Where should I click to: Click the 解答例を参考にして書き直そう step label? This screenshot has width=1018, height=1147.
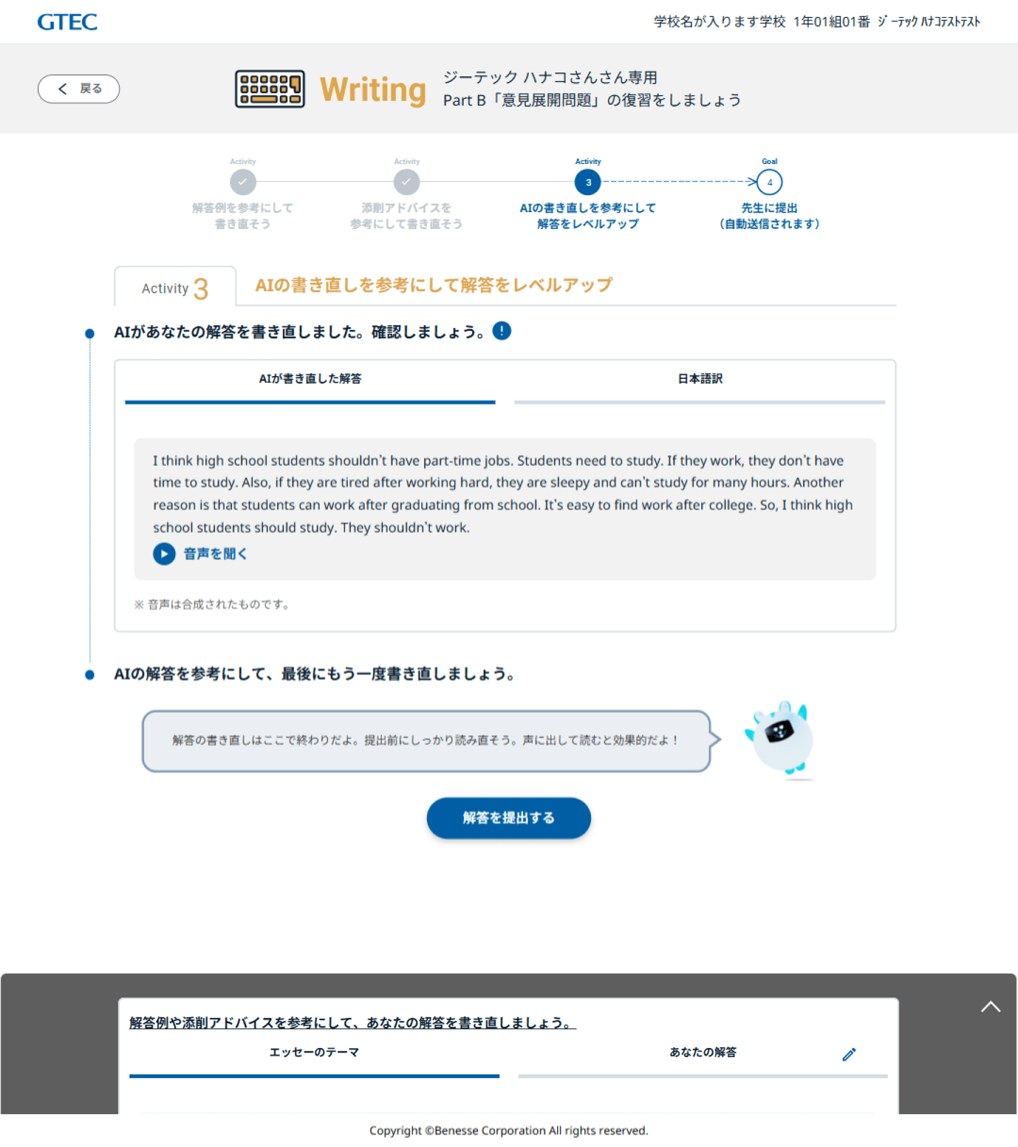click(x=243, y=216)
